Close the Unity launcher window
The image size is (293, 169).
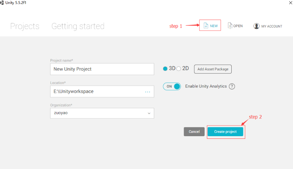(291, 3)
